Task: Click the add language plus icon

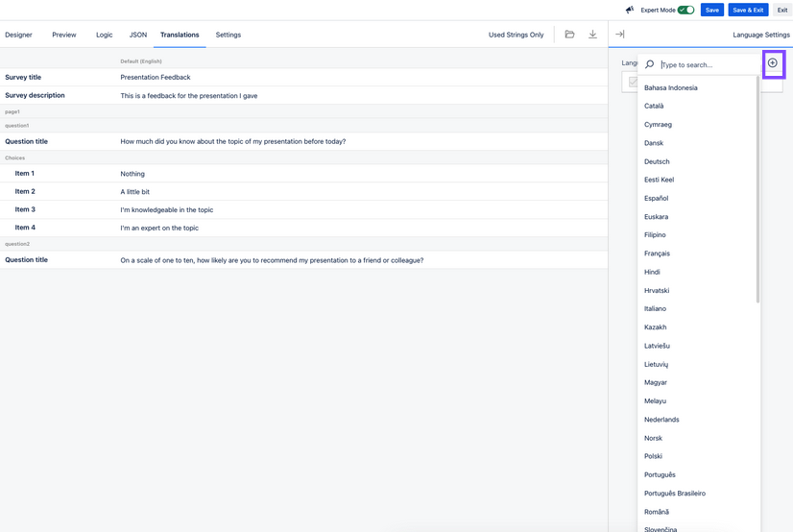Action: click(x=773, y=64)
